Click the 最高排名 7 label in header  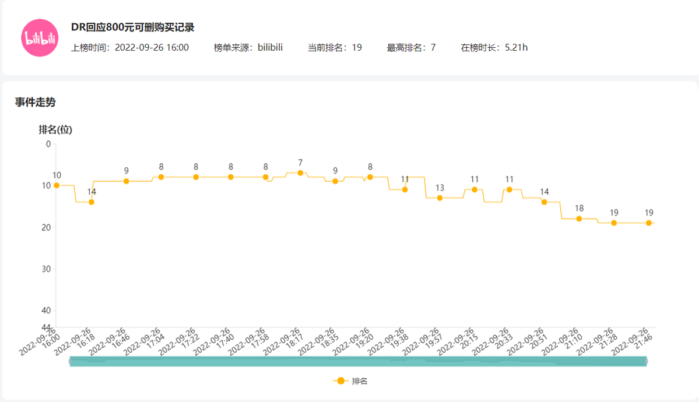click(411, 48)
